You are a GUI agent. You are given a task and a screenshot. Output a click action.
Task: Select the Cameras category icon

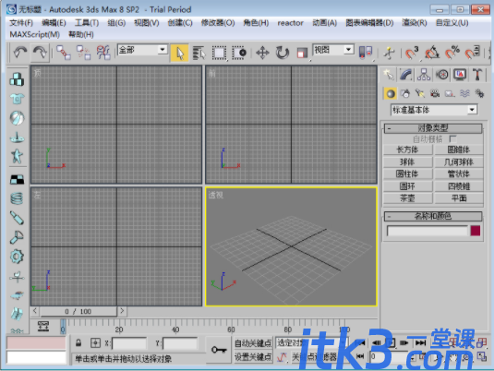click(x=435, y=93)
